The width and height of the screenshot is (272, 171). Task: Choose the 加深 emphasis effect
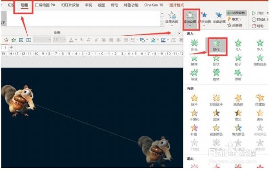216,115
